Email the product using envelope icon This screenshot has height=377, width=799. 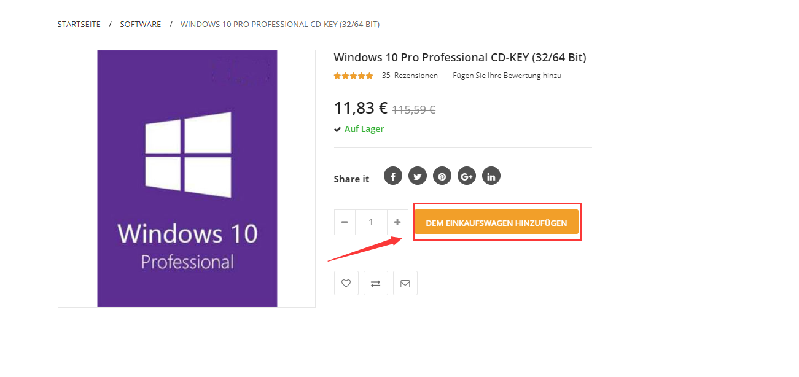click(x=405, y=283)
